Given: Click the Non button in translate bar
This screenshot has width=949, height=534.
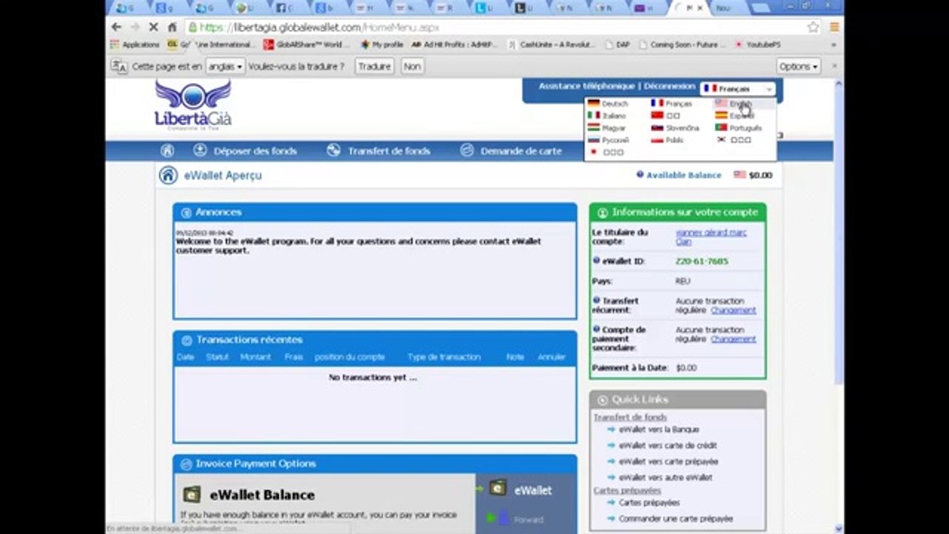Looking at the screenshot, I should [x=412, y=66].
